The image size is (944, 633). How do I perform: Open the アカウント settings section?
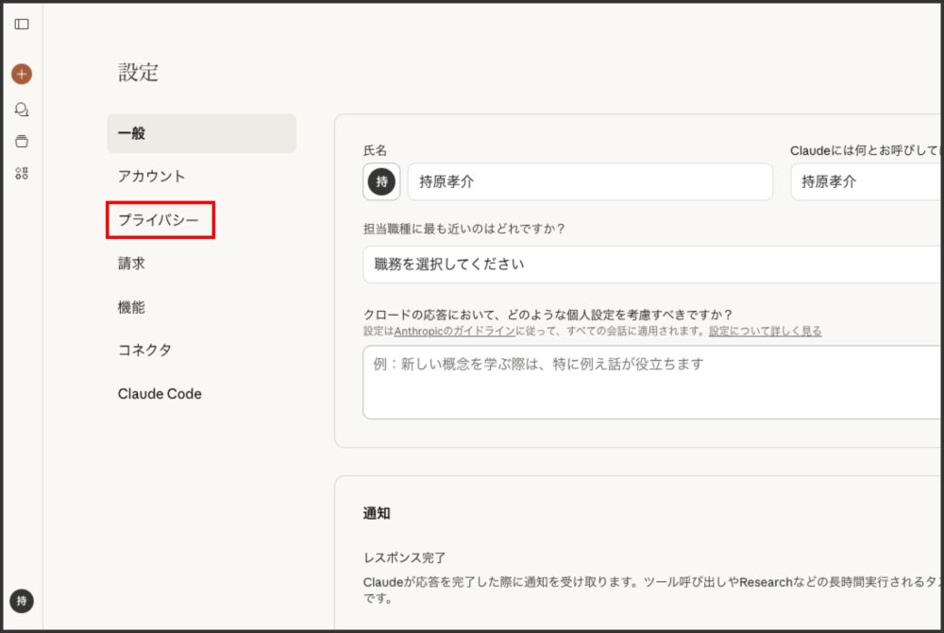(152, 177)
